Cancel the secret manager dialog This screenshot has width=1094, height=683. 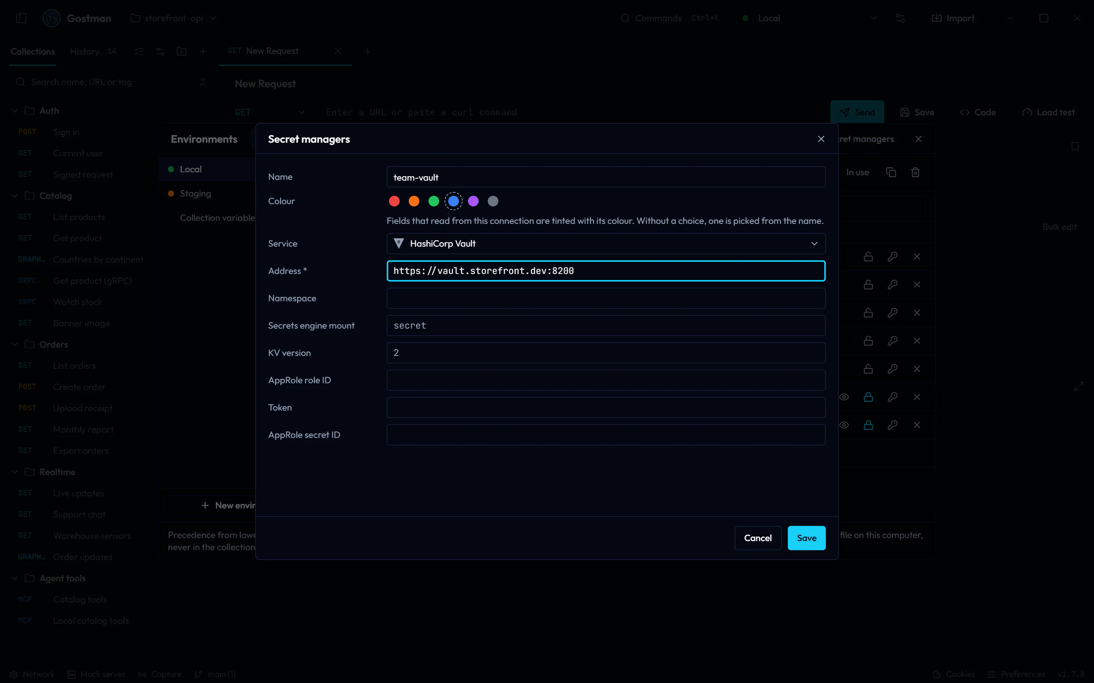click(x=758, y=538)
